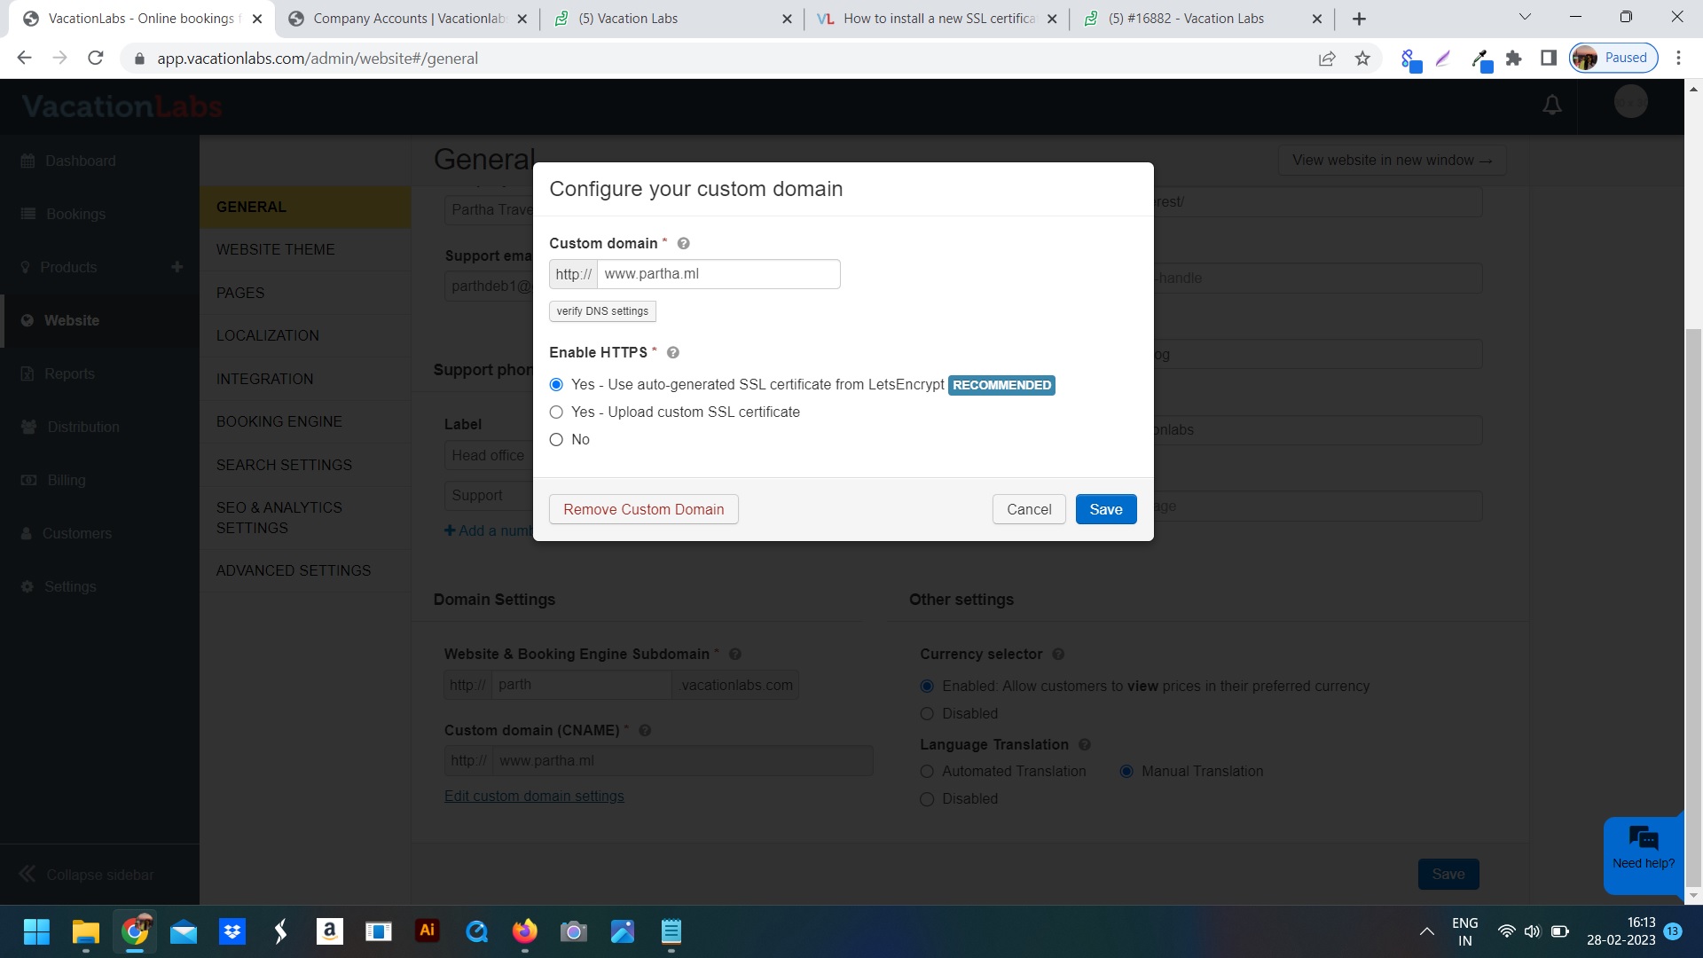Select Upload custom SSL certificate option
1703x958 pixels.
tap(556, 412)
